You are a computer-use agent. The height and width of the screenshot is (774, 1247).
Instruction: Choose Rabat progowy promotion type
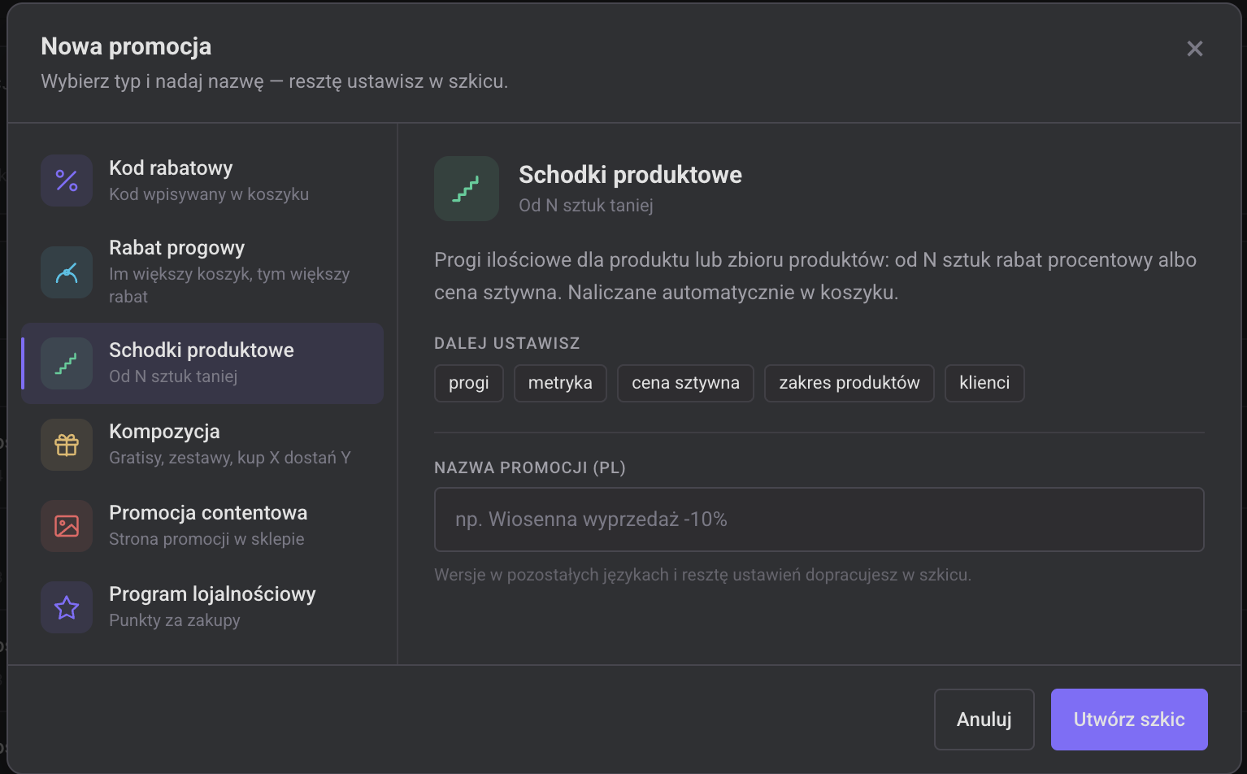tap(202, 272)
